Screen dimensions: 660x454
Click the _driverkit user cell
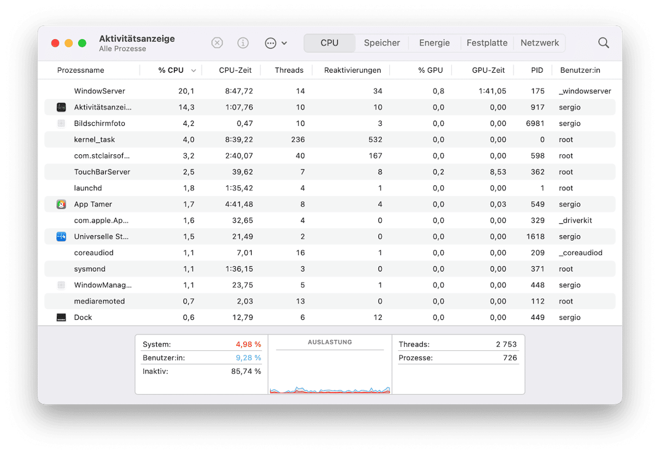575,220
